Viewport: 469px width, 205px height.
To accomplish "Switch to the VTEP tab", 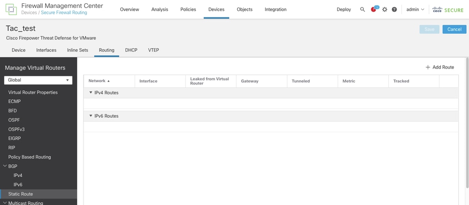I will (x=154, y=50).
